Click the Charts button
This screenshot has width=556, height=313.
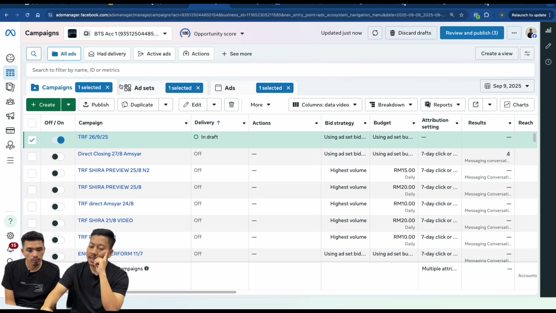[x=517, y=105]
